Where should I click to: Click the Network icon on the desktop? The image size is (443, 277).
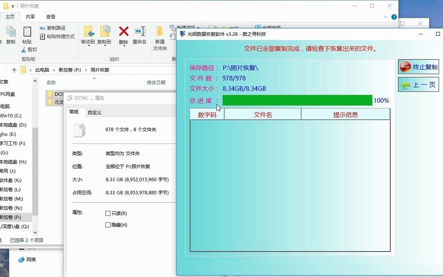[21, 259]
